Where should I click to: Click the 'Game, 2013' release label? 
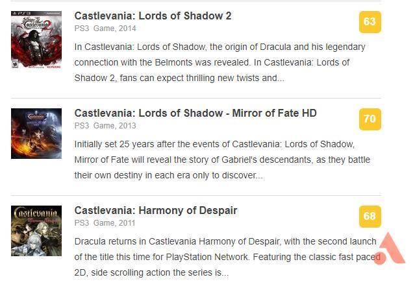pos(114,126)
